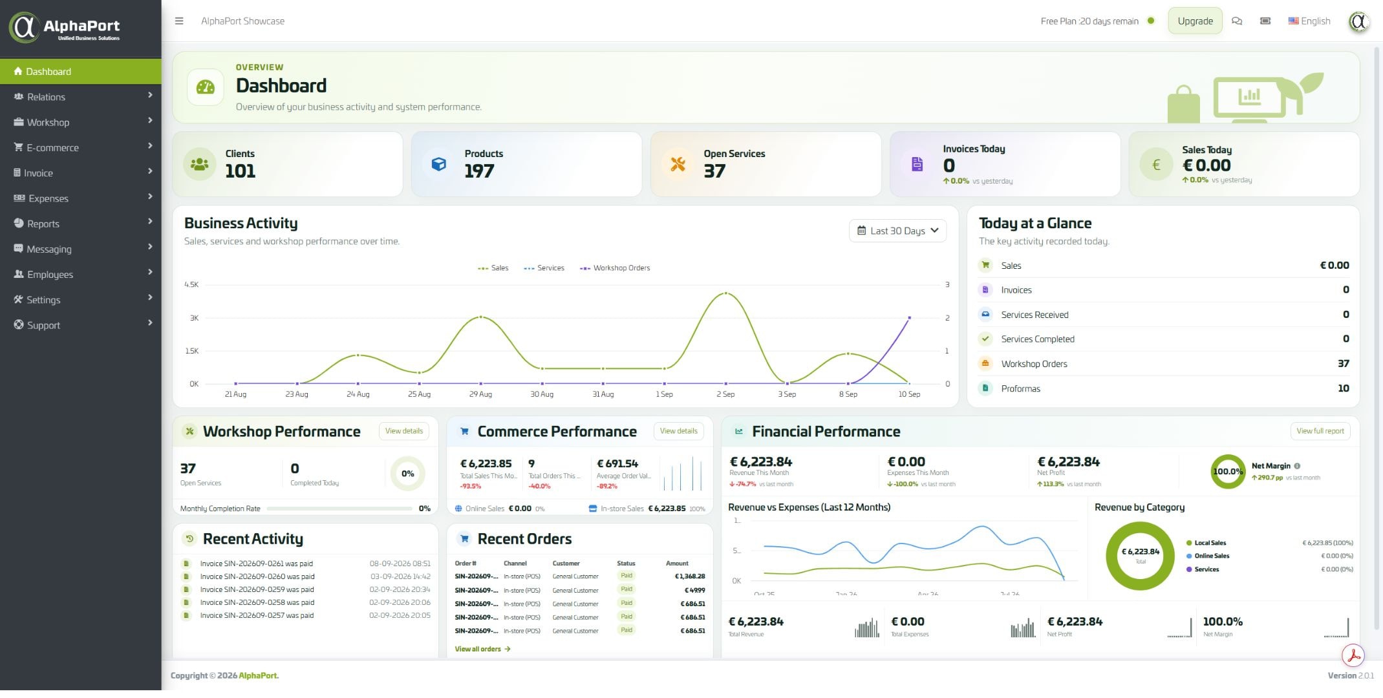Viewport: 1383px width, 698px height.
Task: Collapse sidebar with the hamburger menu icon
Action: [179, 21]
